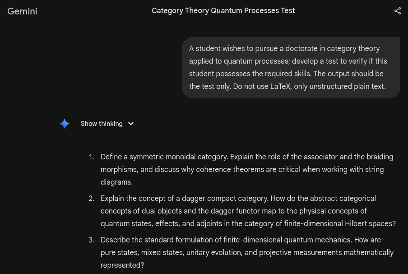Viewport: 408px width, 274px height.
Task: Click the blue Gemini sparkle icon
Action: (65, 124)
